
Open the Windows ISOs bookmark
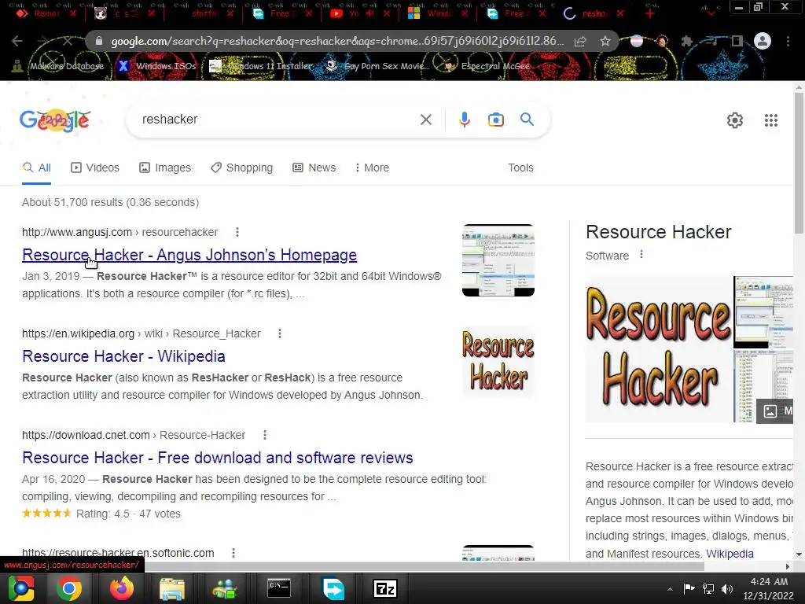point(156,66)
